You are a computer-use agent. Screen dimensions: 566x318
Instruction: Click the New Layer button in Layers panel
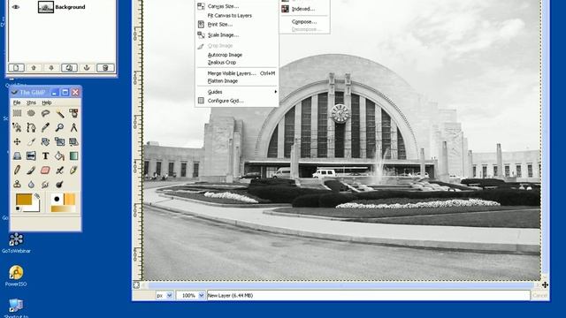pyautogui.click(x=16, y=67)
